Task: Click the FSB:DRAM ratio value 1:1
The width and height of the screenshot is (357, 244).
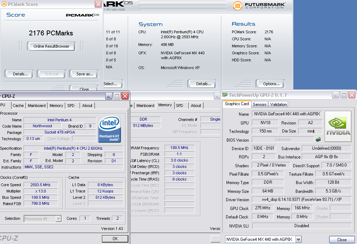Action: (179, 154)
